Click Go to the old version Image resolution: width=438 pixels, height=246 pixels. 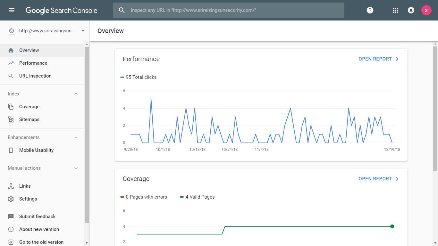coord(41,242)
